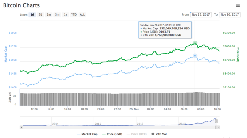Click the 04:00 time axis label
The width and height of the screenshot is (247, 138).
coord(167,109)
